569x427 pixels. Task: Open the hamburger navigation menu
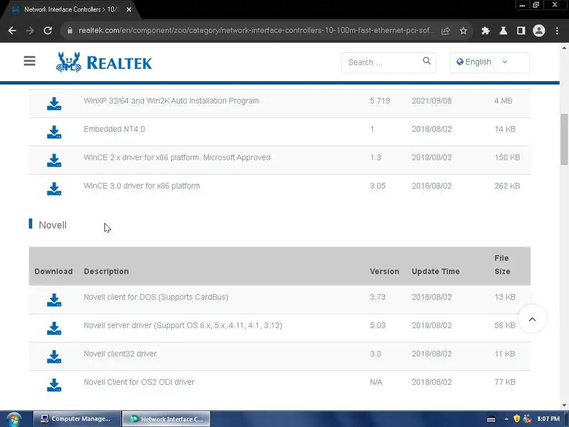(x=29, y=61)
